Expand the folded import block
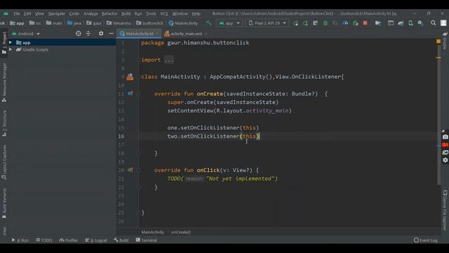Screen dimensions: 449x253 pyautogui.click(x=169, y=60)
